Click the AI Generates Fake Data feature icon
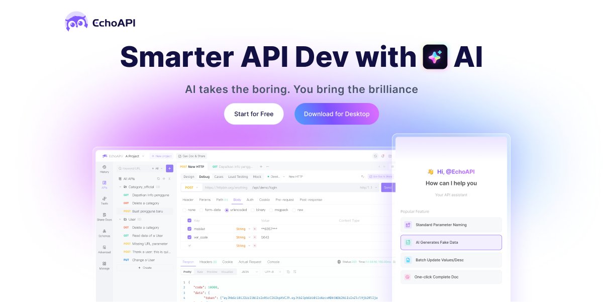The image size is (603, 302). (407, 242)
